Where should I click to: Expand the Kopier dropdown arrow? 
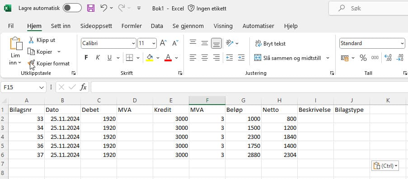coord(59,52)
